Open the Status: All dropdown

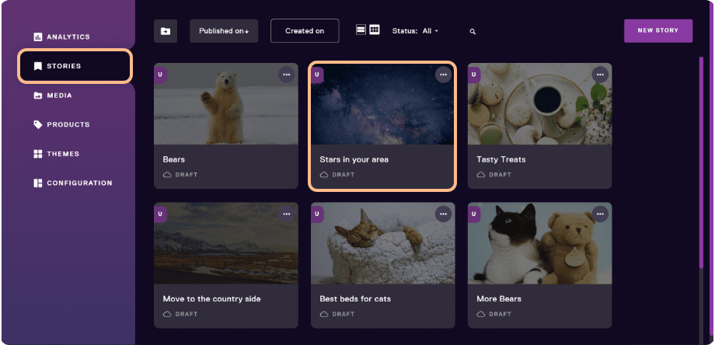tap(415, 31)
